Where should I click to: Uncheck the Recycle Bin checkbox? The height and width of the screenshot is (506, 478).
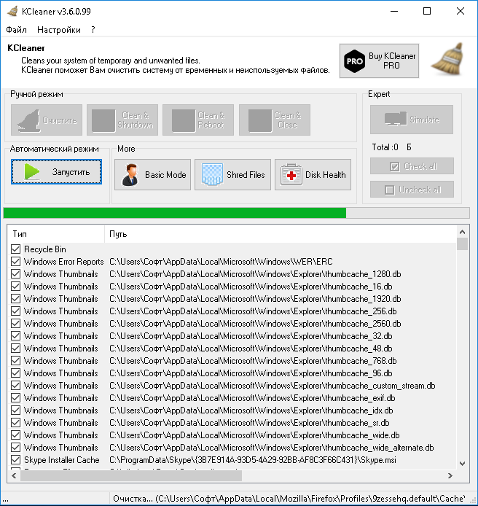pyautogui.click(x=15, y=249)
